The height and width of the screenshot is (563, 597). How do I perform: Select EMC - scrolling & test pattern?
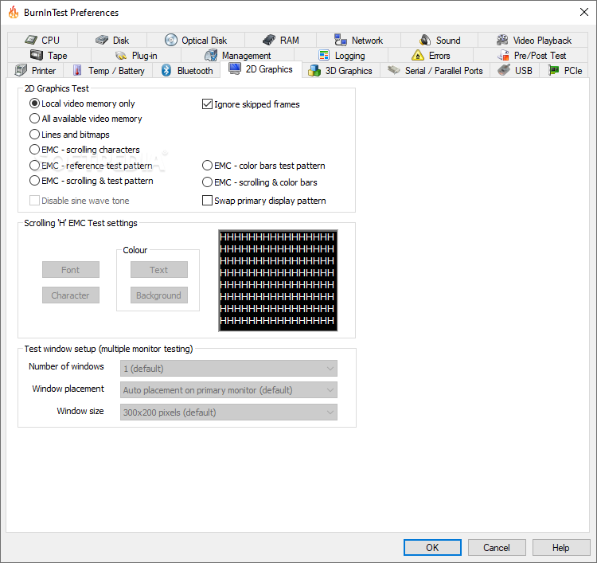pos(92,181)
